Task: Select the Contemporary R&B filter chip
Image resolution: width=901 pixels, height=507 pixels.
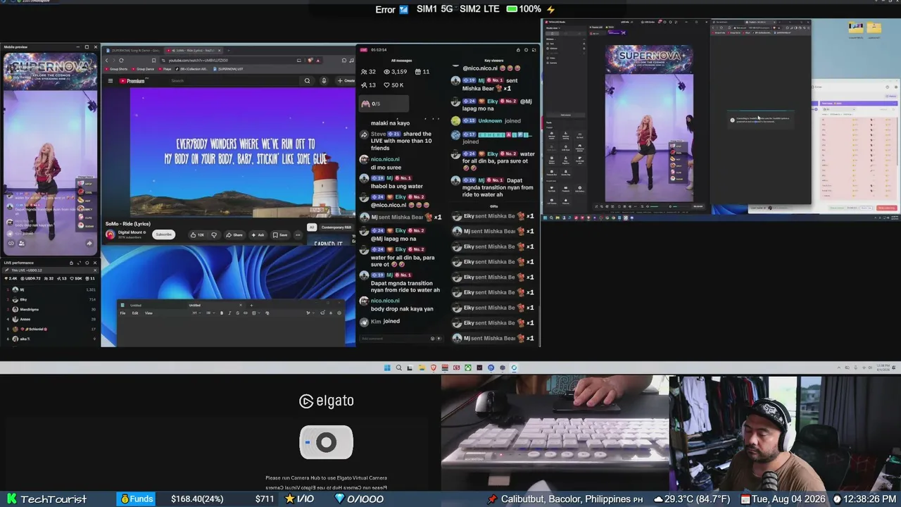Action: (336, 227)
